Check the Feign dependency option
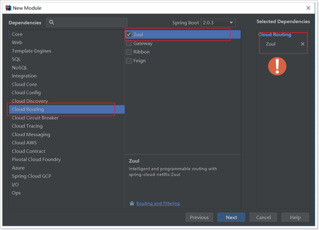The image size is (319, 230). coord(129,61)
